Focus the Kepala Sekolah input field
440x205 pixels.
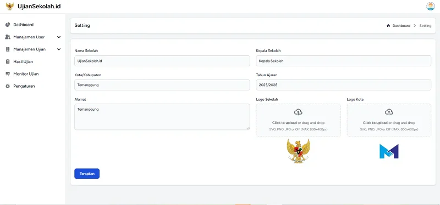point(343,61)
